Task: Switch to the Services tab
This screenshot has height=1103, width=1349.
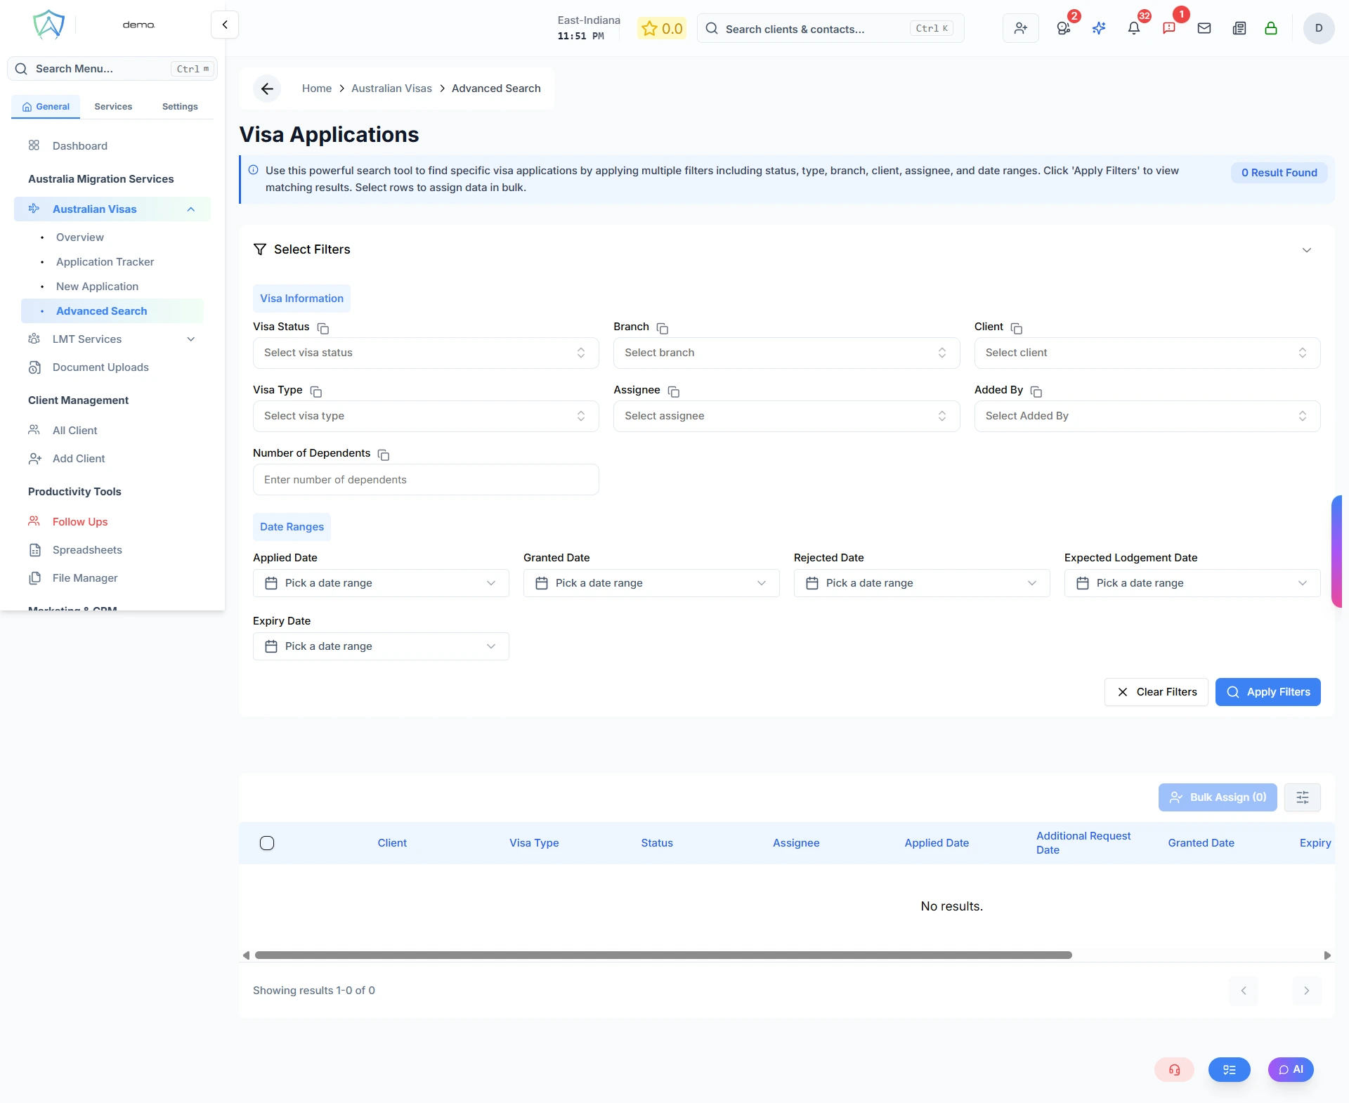Action: pos(113,107)
